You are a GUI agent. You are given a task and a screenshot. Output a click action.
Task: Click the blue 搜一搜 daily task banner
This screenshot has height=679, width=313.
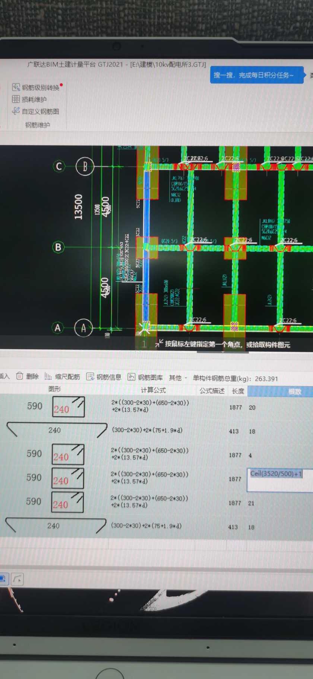[257, 75]
